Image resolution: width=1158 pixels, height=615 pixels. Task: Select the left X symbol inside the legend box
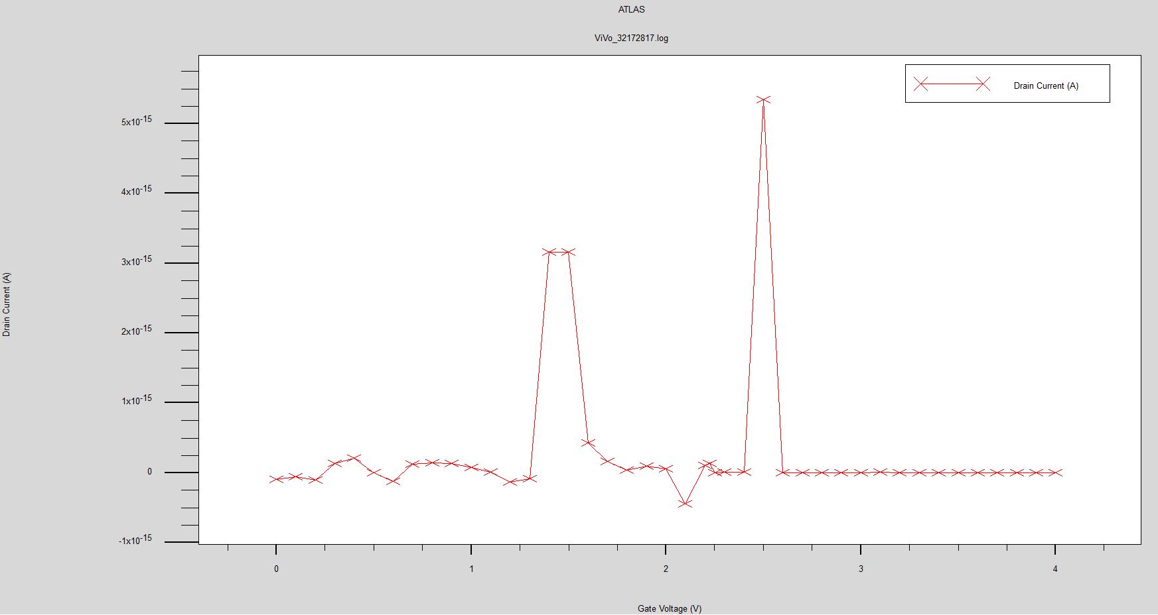921,84
